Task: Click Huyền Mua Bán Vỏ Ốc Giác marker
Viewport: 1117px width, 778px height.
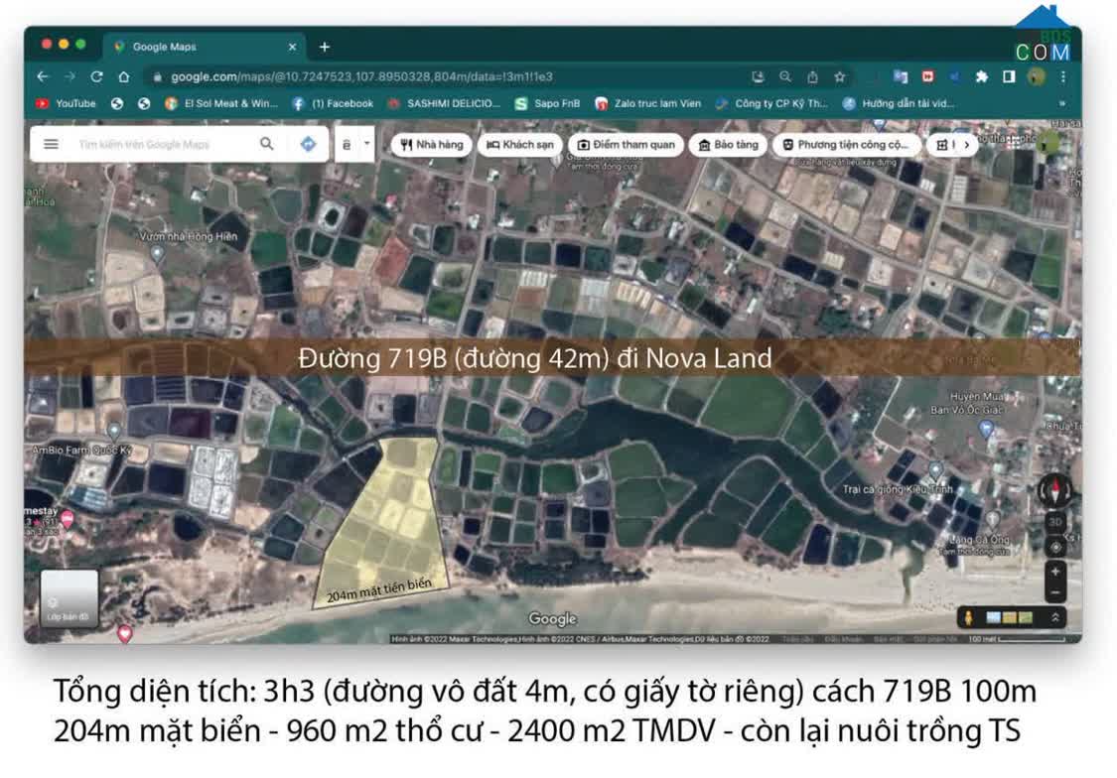Action: click(x=987, y=429)
